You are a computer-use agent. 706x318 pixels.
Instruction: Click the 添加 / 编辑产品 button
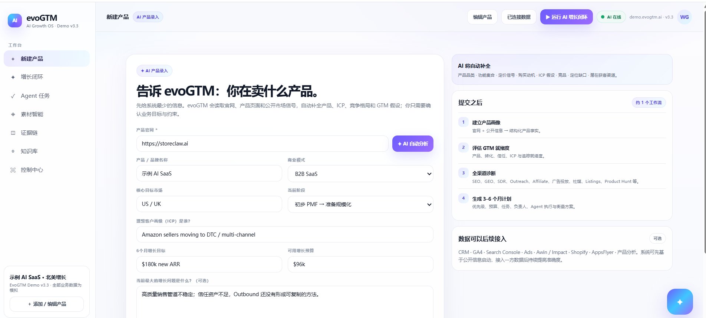[47, 304]
